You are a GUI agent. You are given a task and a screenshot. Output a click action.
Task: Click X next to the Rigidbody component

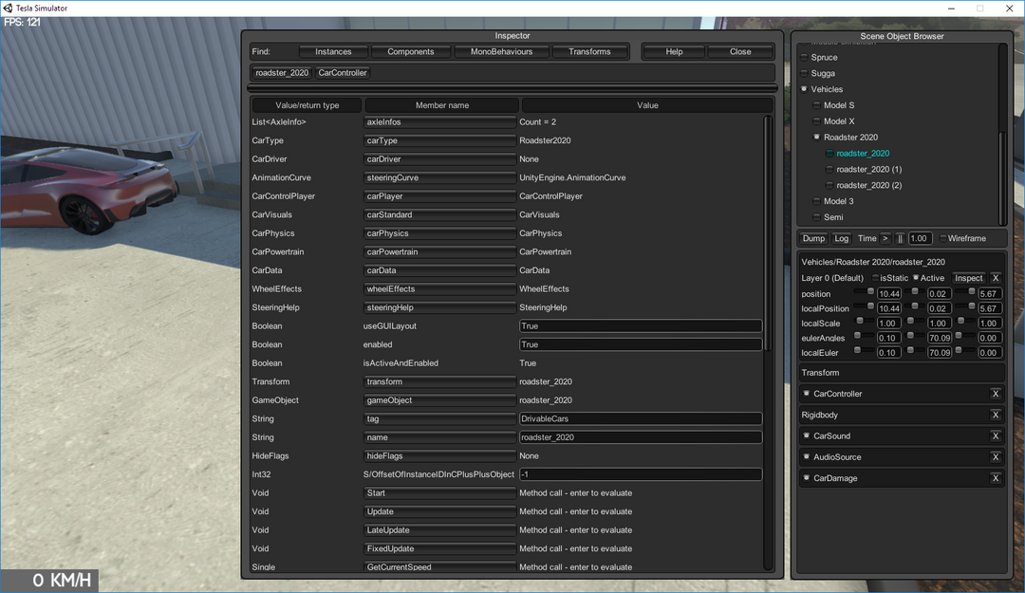tap(996, 415)
